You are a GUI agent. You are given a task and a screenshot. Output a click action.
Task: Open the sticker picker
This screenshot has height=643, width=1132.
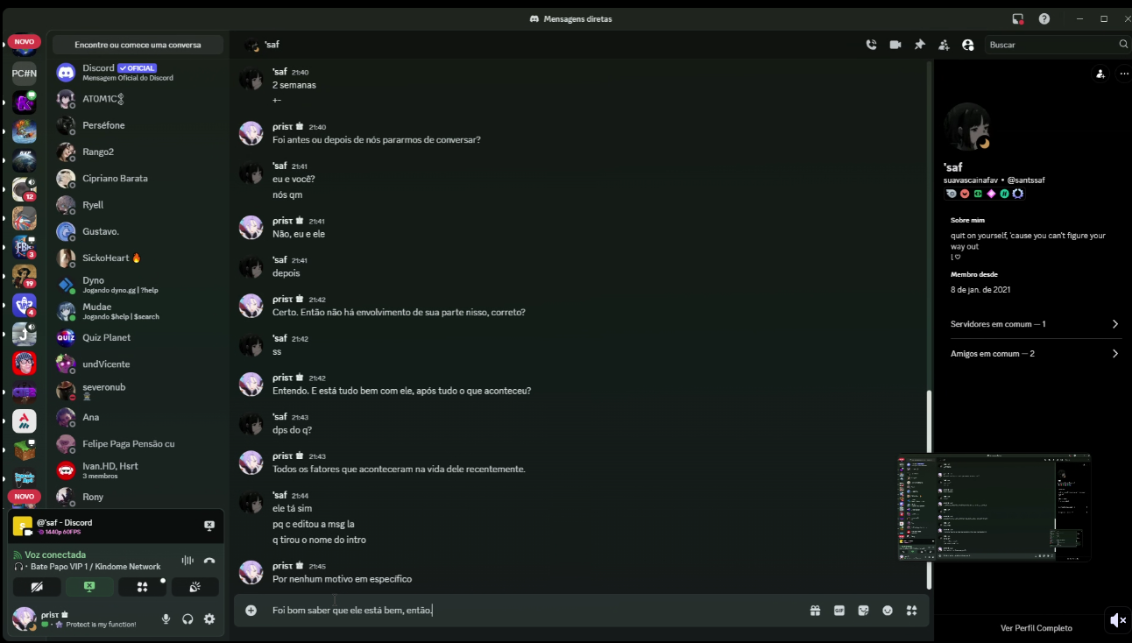pos(863,611)
